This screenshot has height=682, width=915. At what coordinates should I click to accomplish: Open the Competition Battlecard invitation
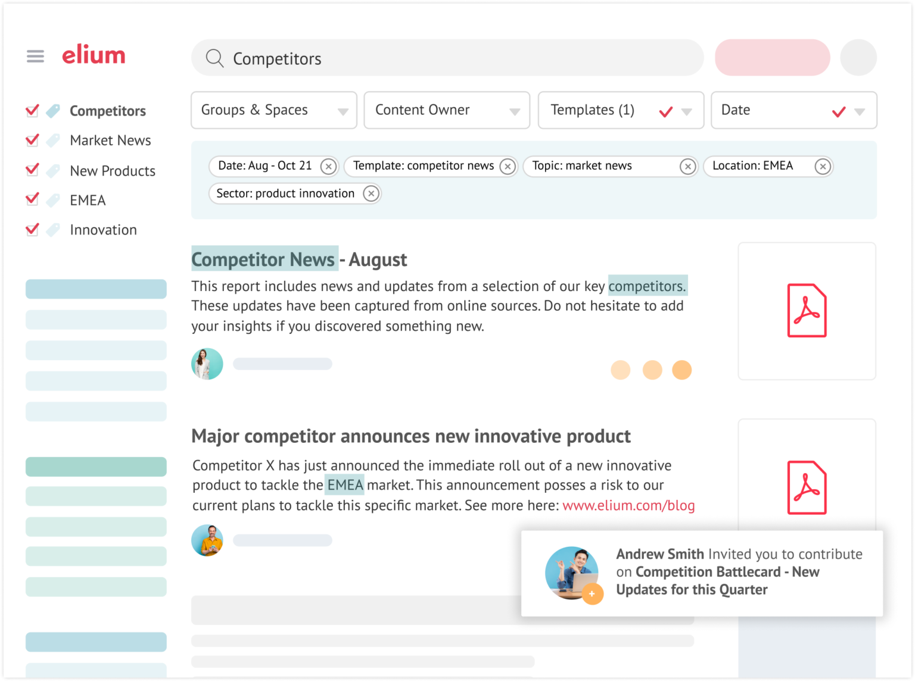(728, 572)
